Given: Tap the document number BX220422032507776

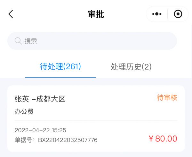Looking at the screenshot, I should [68, 140].
